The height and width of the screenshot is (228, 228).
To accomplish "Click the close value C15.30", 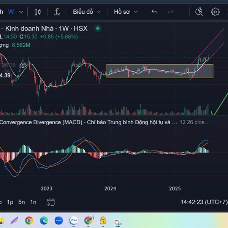I will (28, 36).
